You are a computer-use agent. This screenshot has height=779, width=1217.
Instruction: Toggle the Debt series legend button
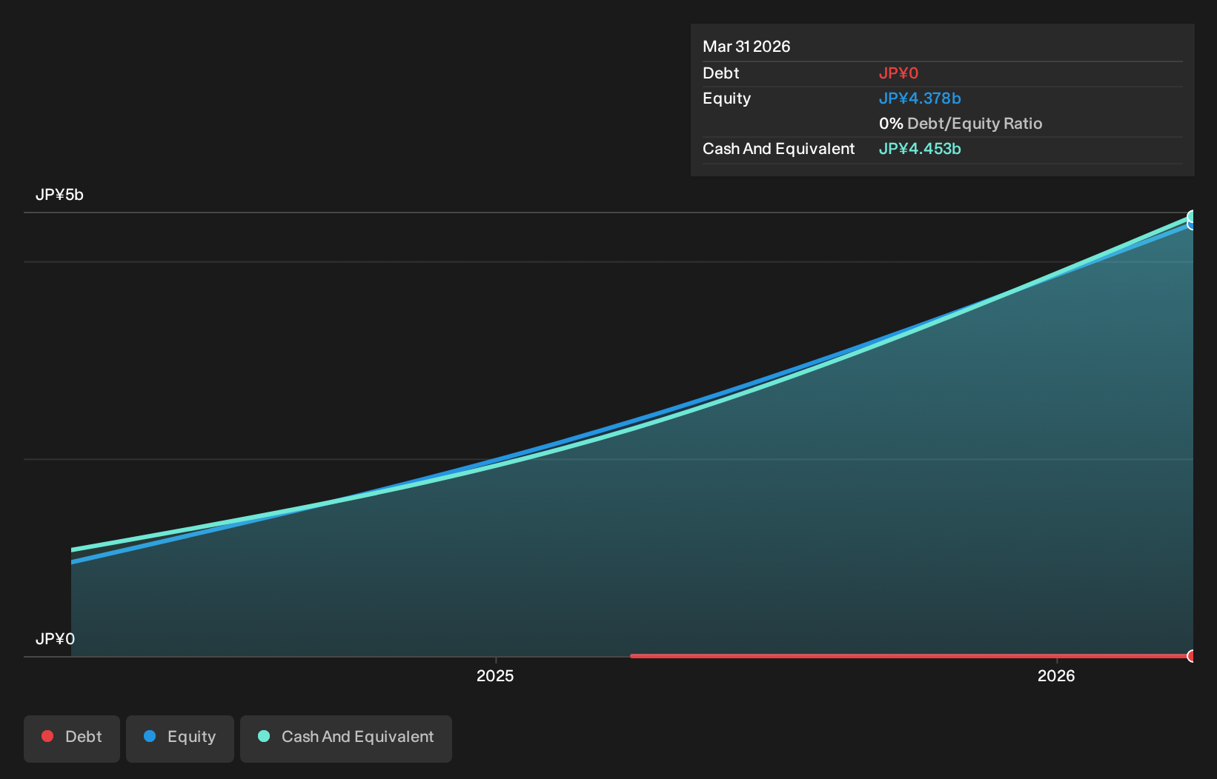(72, 738)
